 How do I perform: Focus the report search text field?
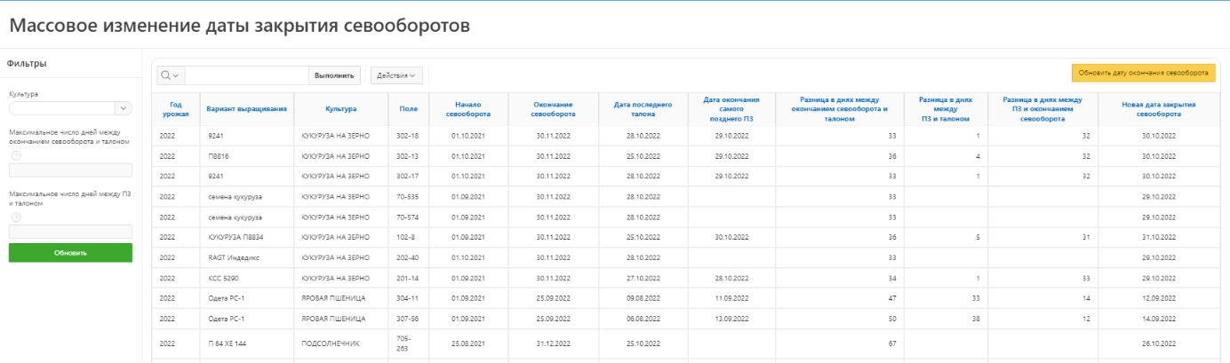click(246, 75)
